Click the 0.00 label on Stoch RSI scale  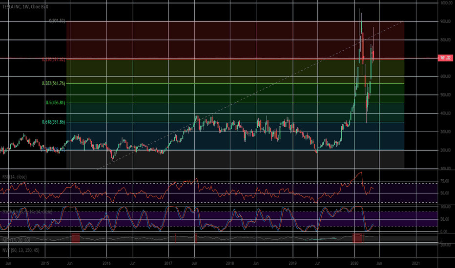tap(444, 231)
